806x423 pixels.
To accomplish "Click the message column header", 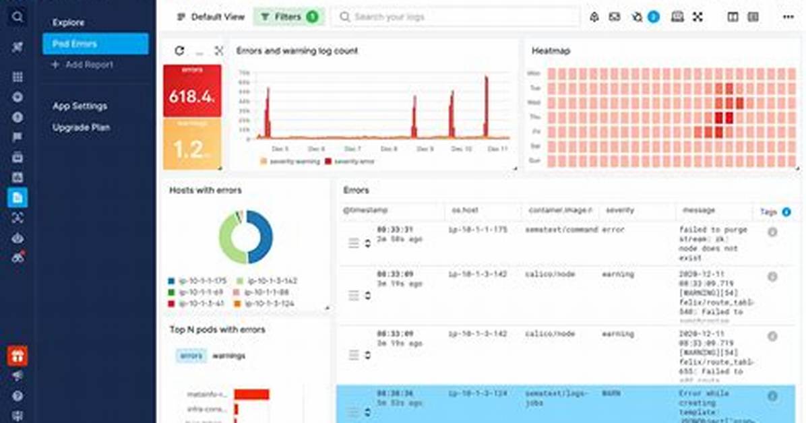I will pos(699,210).
